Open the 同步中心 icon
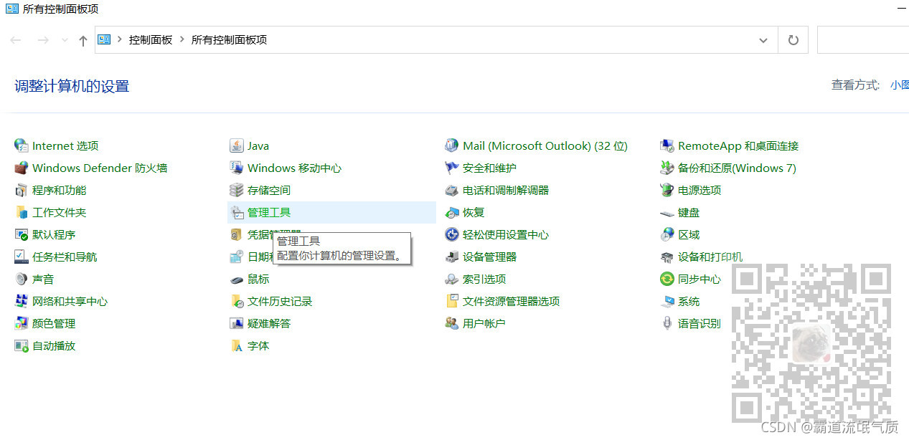The image size is (909, 440). click(x=667, y=279)
